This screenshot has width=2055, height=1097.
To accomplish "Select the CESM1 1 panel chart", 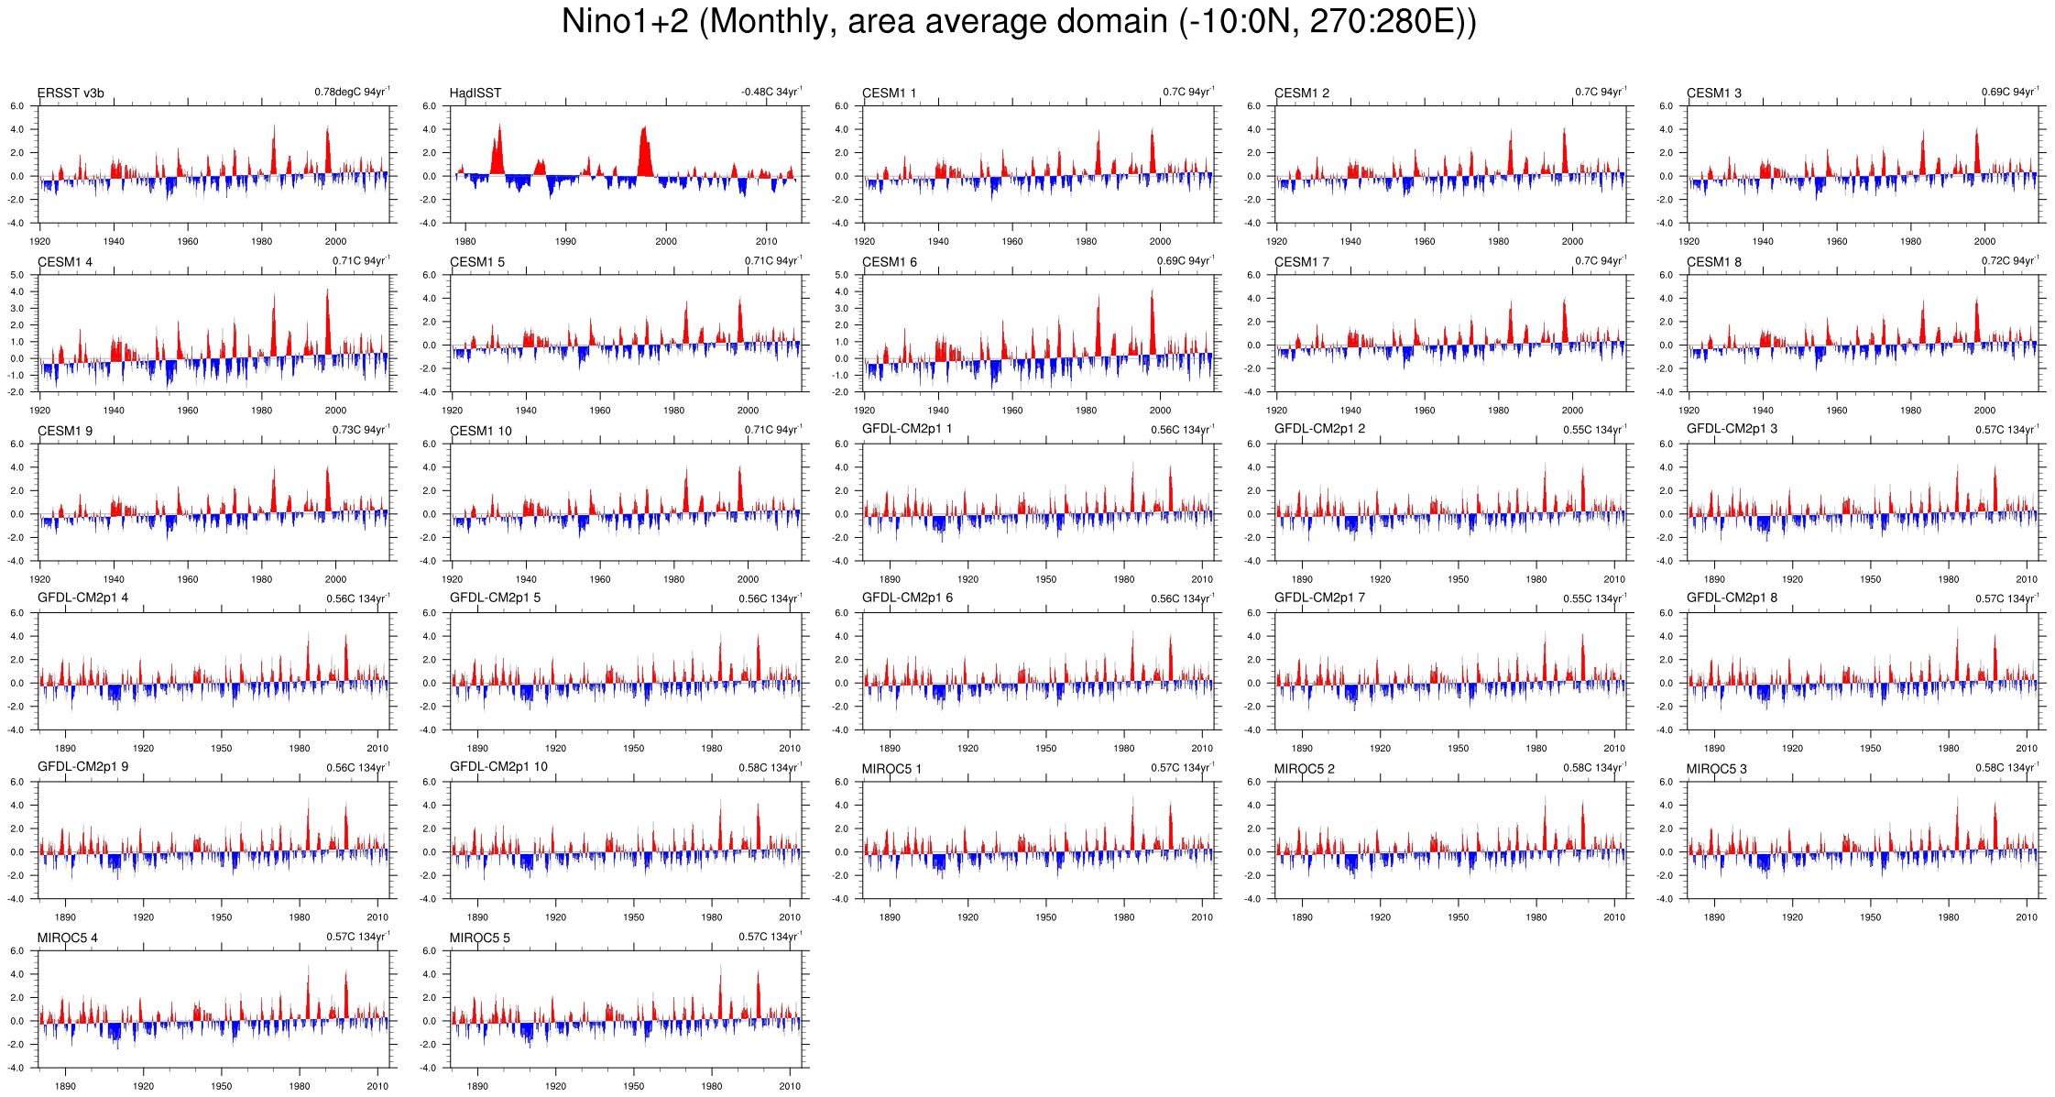I will pyautogui.click(x=1040, y=164).
